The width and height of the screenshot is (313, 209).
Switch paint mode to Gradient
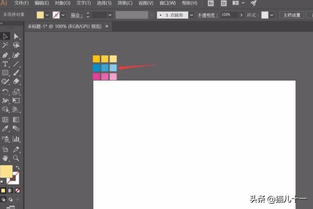tap(10, 189)
